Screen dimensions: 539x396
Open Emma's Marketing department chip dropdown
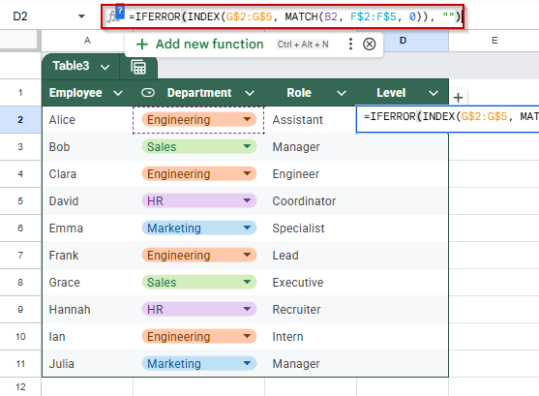(x=247, y=228)
